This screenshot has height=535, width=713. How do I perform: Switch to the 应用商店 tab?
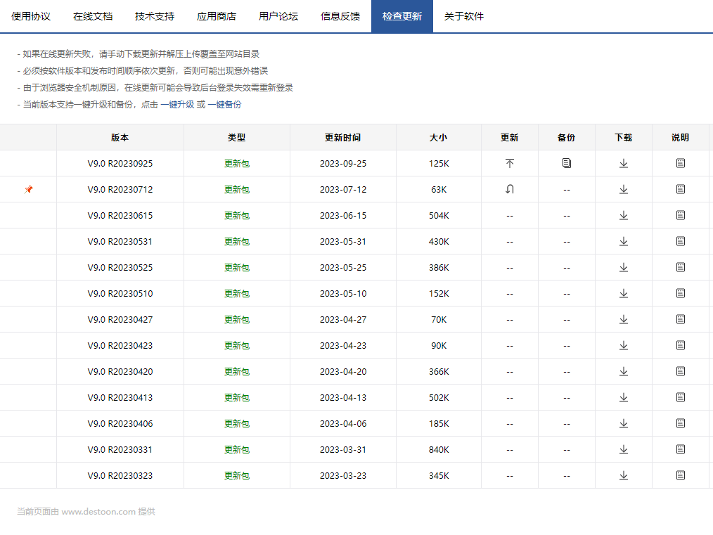pyautogui.click(x=217, y=15)
